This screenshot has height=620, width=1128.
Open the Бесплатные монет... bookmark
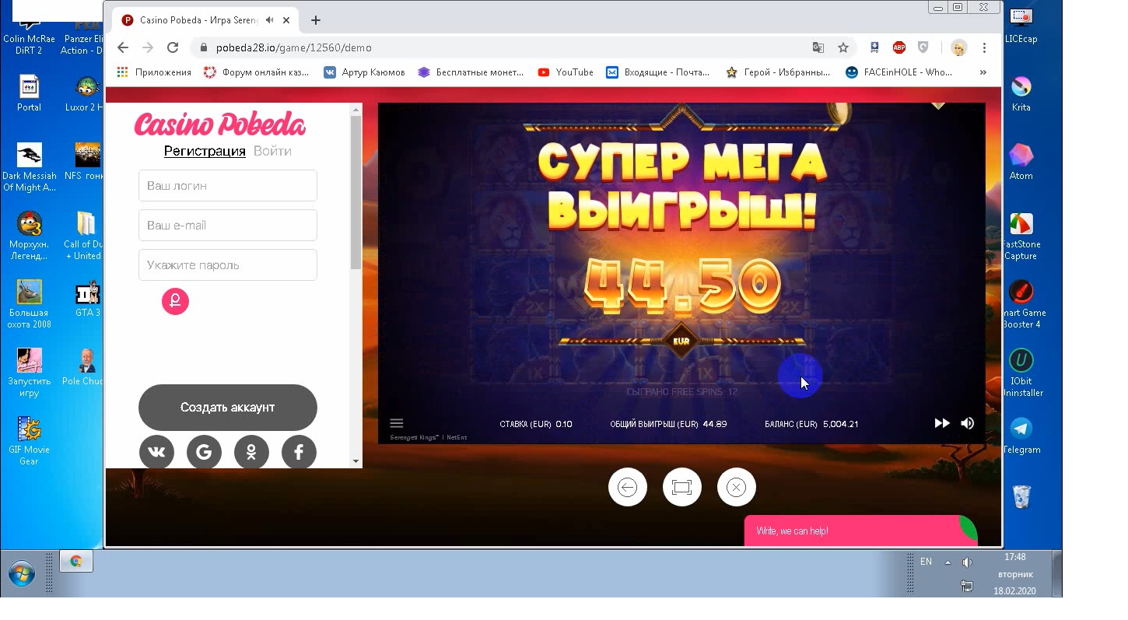[471, 72]
